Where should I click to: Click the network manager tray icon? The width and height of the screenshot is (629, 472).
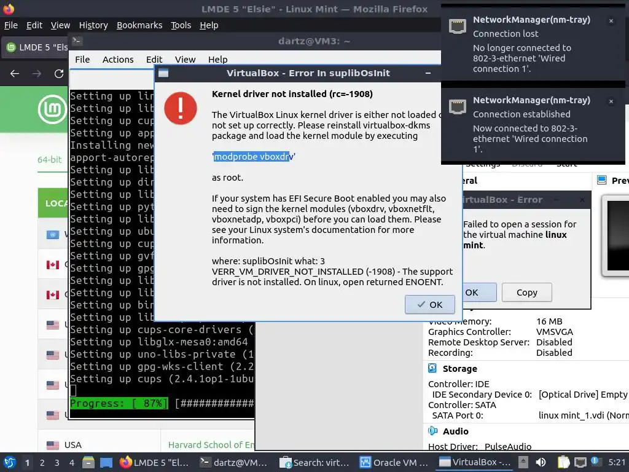[580, 462]
